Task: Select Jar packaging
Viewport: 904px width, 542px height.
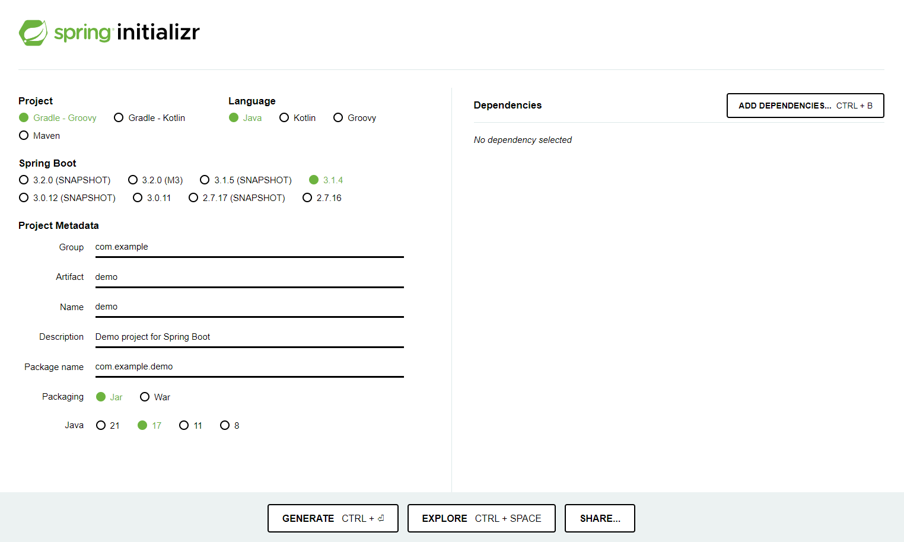Action: click(x=109, y=397)
